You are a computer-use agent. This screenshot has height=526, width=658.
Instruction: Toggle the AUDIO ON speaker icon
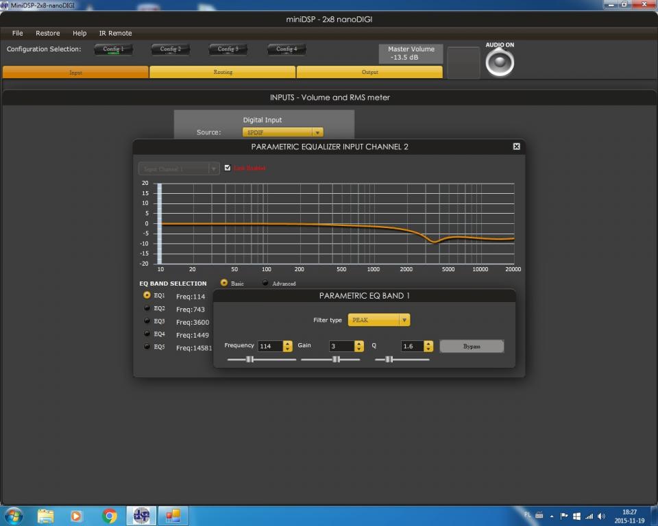click(500, 62)
